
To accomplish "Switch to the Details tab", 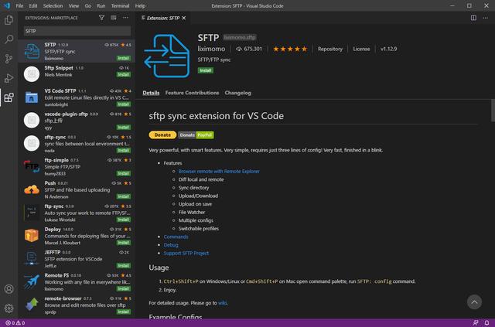I will point(151,93).
